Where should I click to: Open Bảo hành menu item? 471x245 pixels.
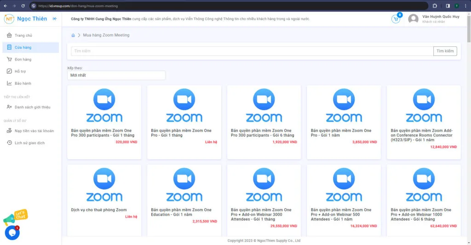tap(31, 83)
